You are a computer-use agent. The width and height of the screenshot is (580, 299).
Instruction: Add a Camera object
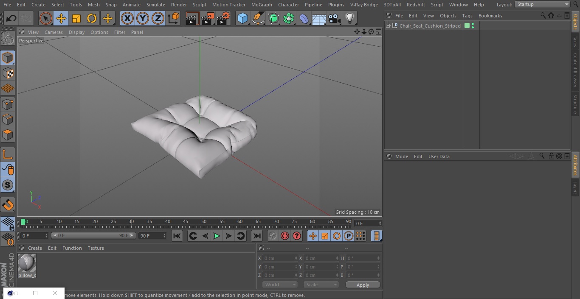coord(334,18)
